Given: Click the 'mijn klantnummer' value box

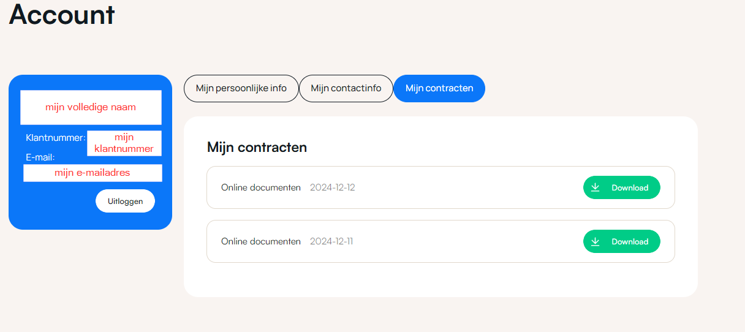Looking at the screenshot, I should [124, 143].
